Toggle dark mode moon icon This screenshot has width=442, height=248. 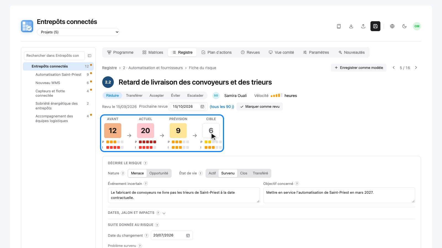tap(404, 26)
